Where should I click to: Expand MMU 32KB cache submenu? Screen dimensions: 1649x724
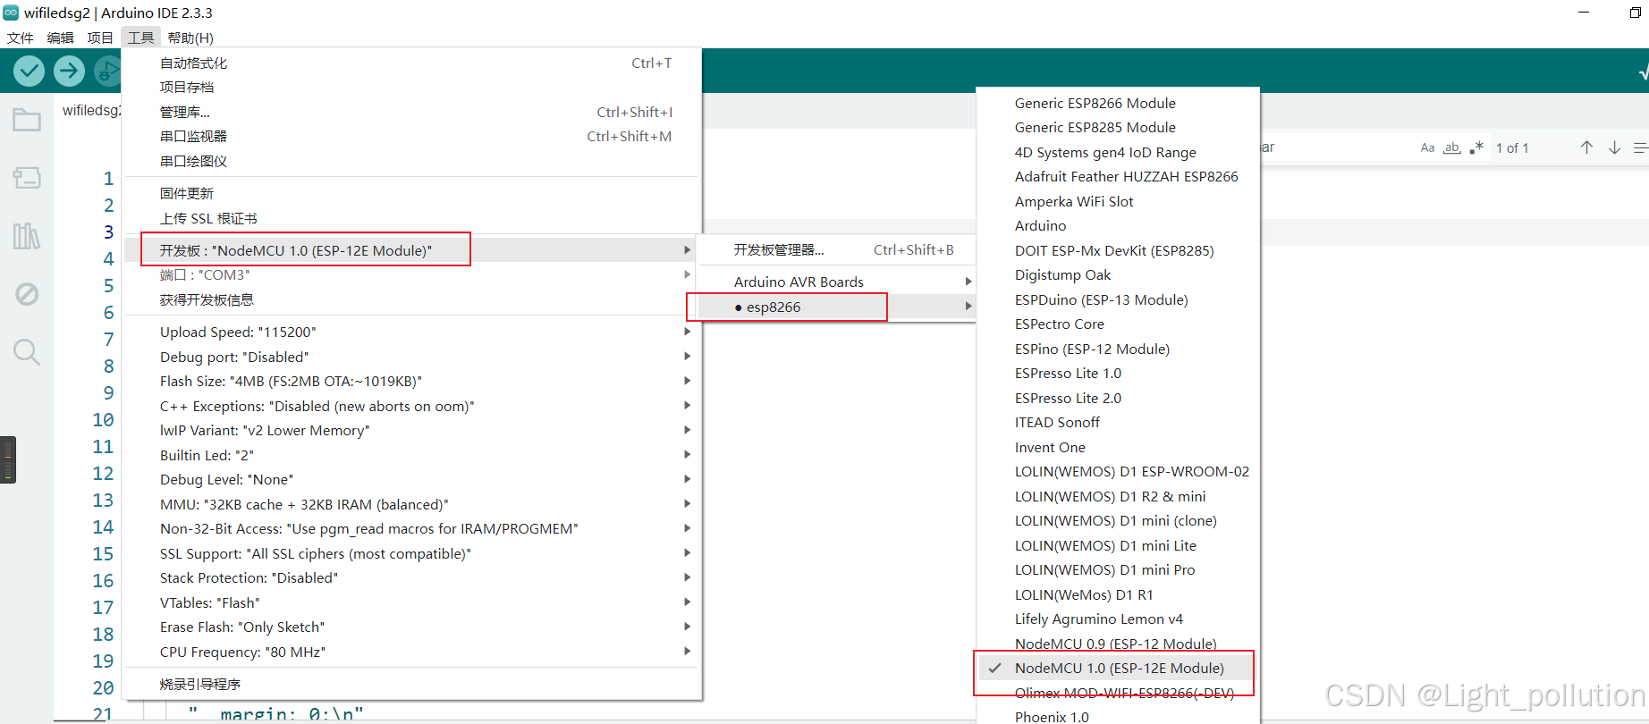click(411, 505)
